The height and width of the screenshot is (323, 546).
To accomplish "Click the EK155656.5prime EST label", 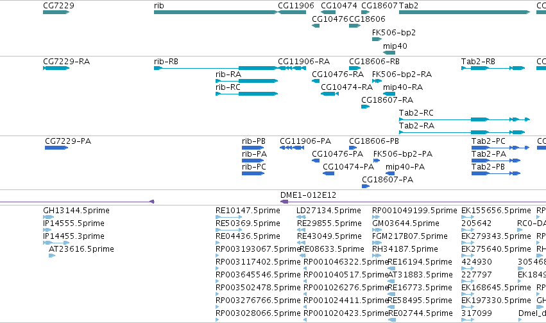I will (x=496, y=211).
